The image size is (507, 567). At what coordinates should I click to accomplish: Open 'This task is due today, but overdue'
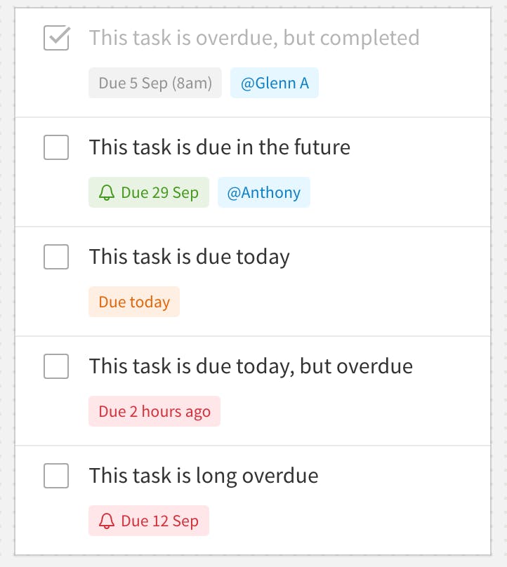(251, 366)
